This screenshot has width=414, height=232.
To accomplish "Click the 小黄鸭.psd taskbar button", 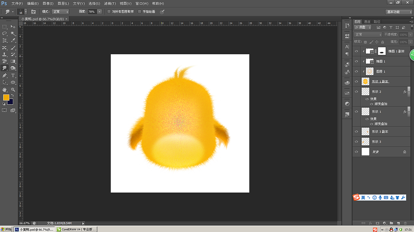I will 35,229.
